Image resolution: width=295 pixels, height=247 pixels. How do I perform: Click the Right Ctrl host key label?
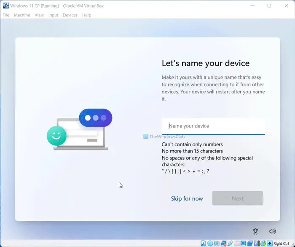tap(281, 244)
